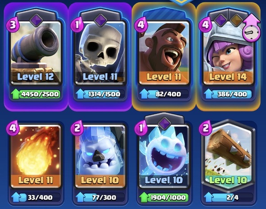The image size is (266, 209).
Task: Click the 3 elixir drop on Cannon
Action: pos(12,25)
